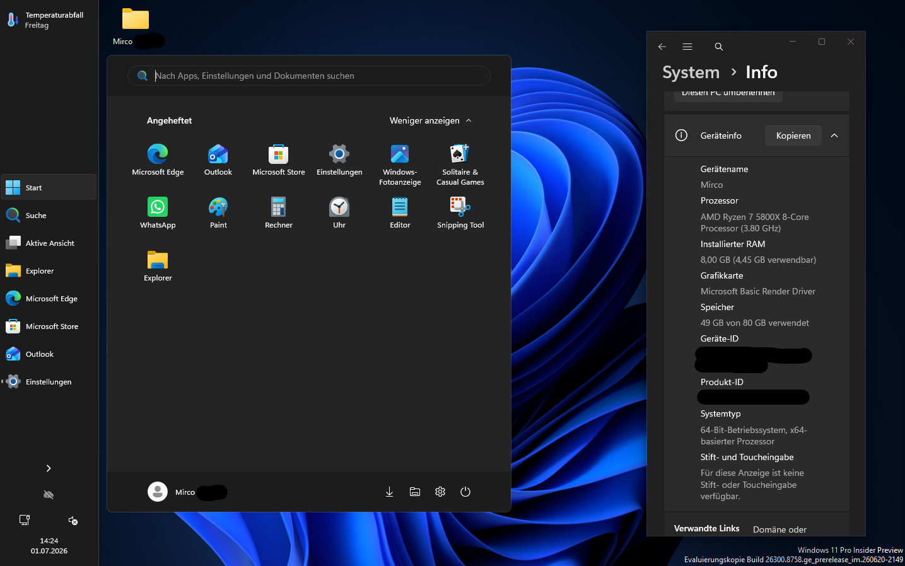Expand hidden tray icons chevron
This screenshot has height=566, width=905.
click(49, 468)
